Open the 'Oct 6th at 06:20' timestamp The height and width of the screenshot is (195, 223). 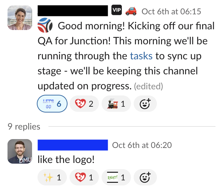pyautogui.click(x=142, y=145)
